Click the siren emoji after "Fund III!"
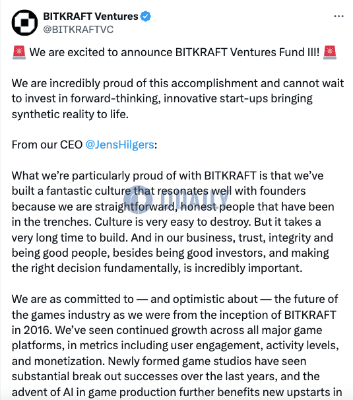353x400 pixels. click(x=330, y=53)
